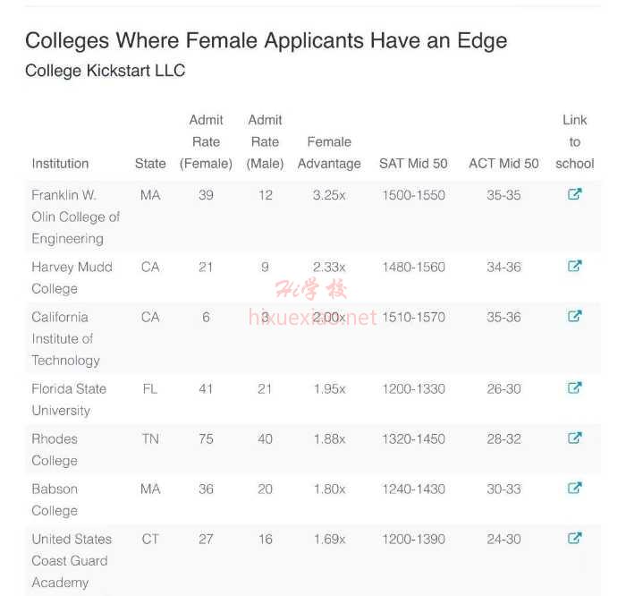
Task: Open Rhodes College external link icon
Action: (x=574, y=438)
